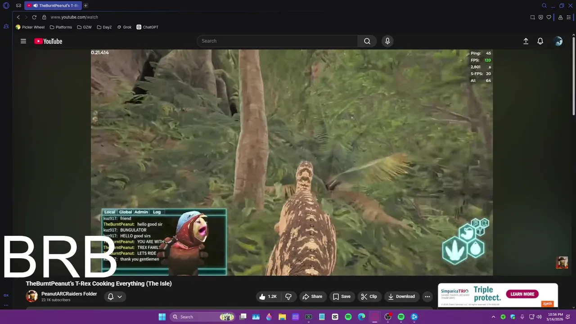Open Platforms bookmark folder
This screenshot has width=576, height=324.
point(61,27)
